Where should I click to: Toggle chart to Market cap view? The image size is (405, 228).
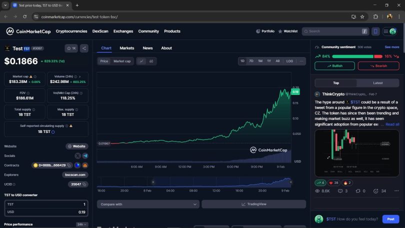122,61
